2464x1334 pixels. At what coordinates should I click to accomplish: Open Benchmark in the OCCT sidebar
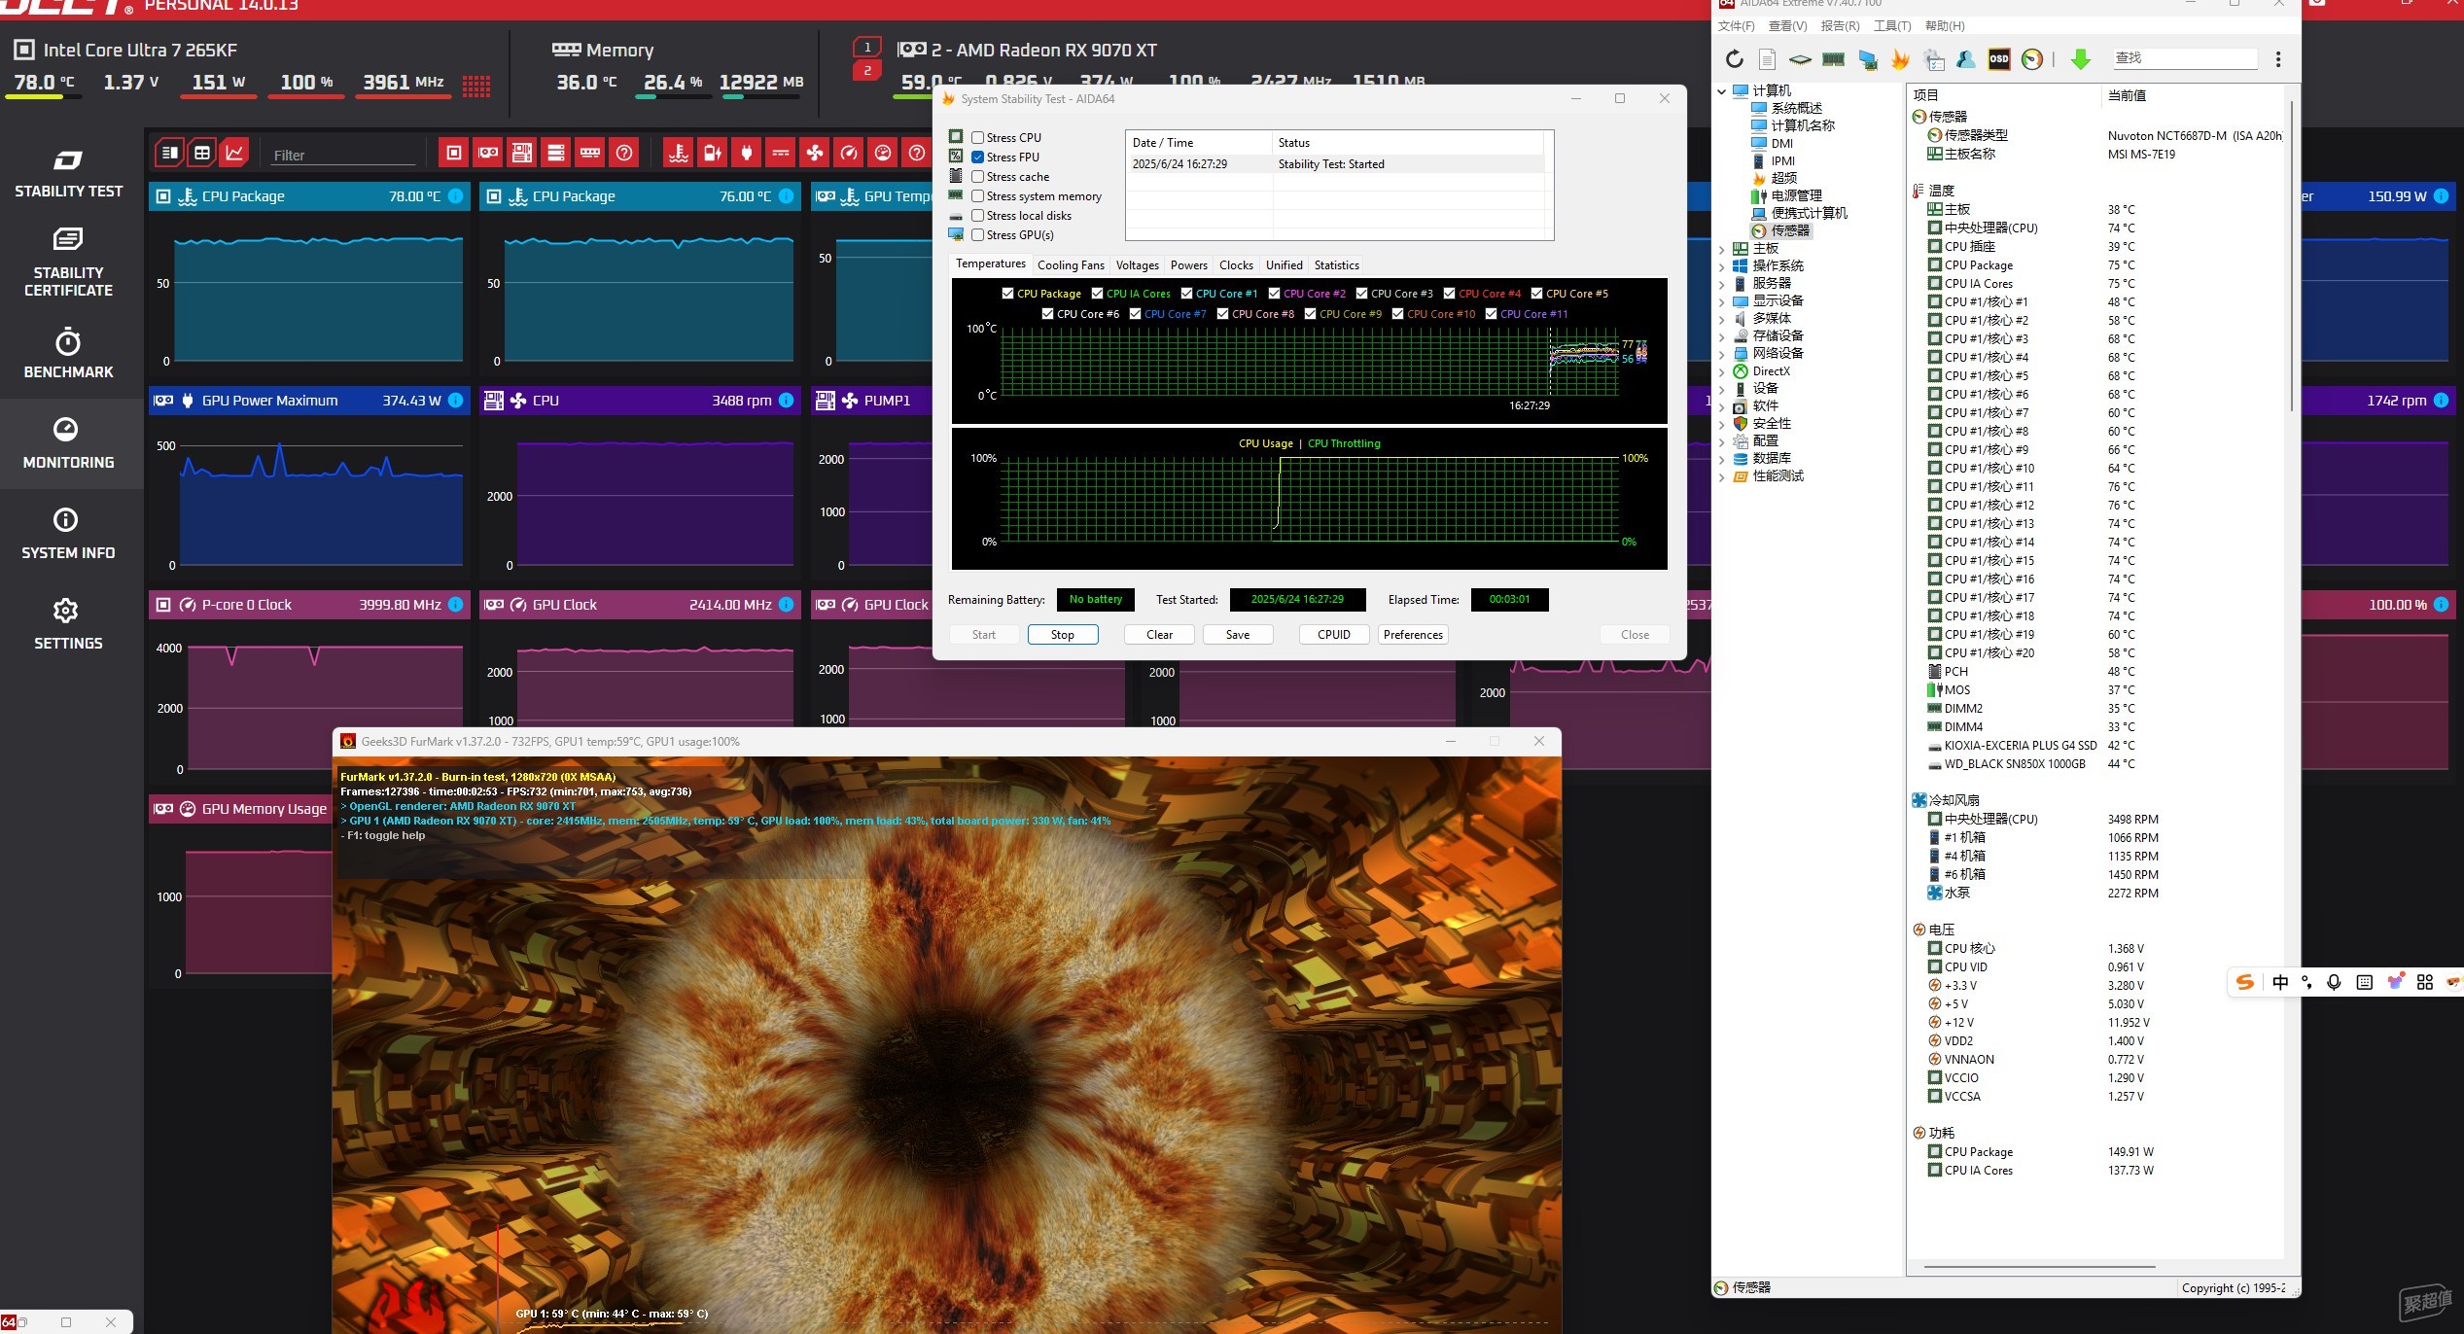[x=68, y=354]
